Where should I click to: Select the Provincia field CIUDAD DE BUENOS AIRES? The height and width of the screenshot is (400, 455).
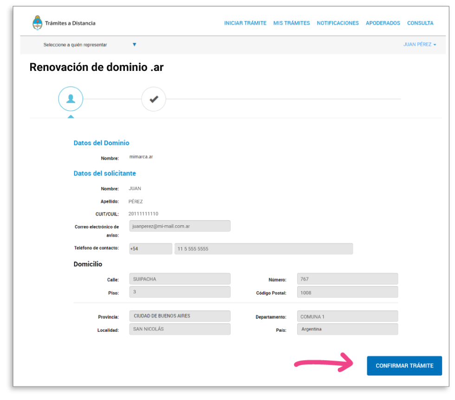pos(180,316)
